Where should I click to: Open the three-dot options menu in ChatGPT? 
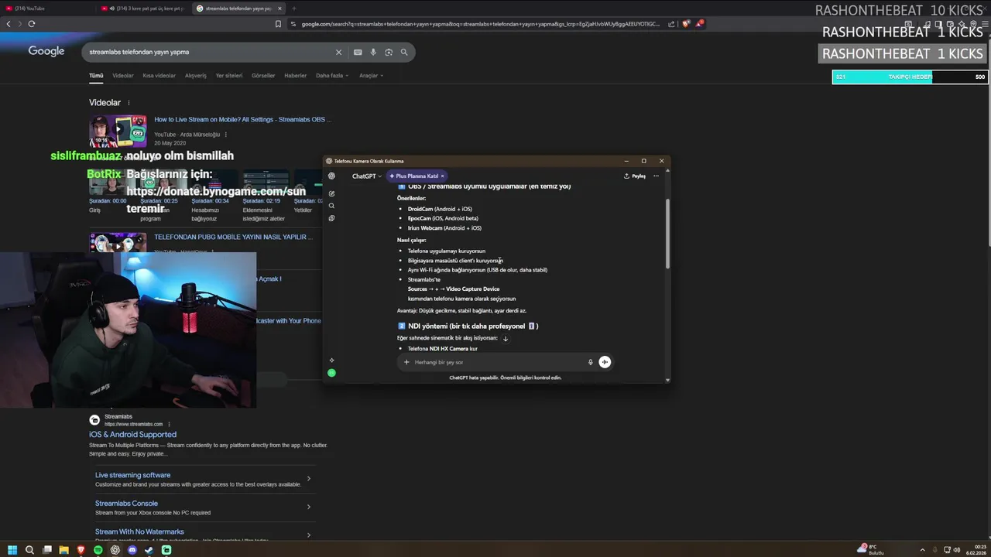point(656,176)
